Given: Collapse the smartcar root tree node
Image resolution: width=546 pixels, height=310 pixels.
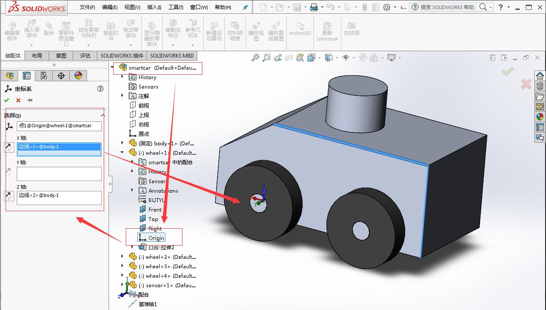Looking at the screenshot, I should (112, 68).
